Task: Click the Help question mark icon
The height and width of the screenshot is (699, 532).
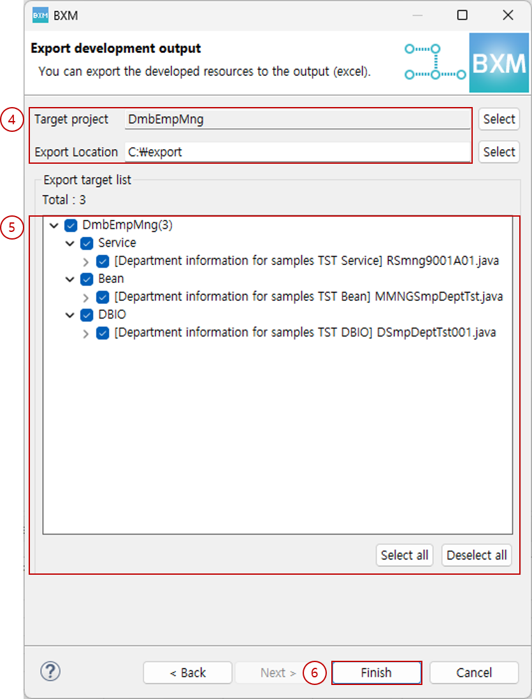Action: click(x=50, y=672)
